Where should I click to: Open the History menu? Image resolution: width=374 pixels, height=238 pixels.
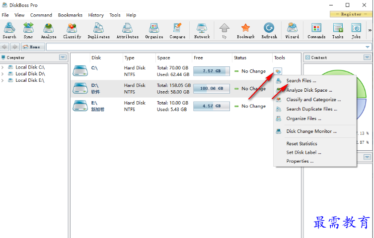pos(96,15)
